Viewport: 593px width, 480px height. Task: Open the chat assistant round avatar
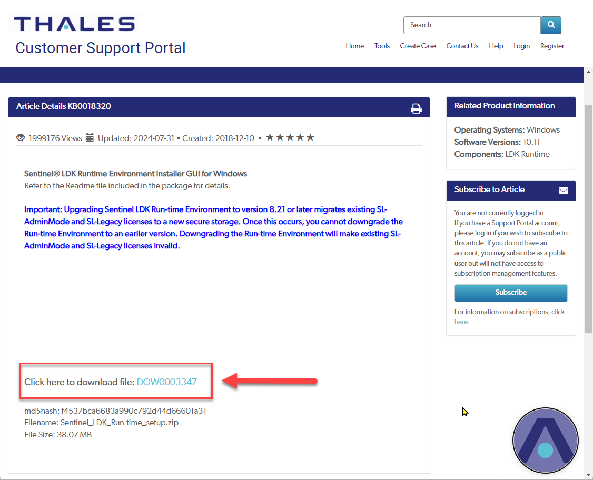tap(545, 441)
